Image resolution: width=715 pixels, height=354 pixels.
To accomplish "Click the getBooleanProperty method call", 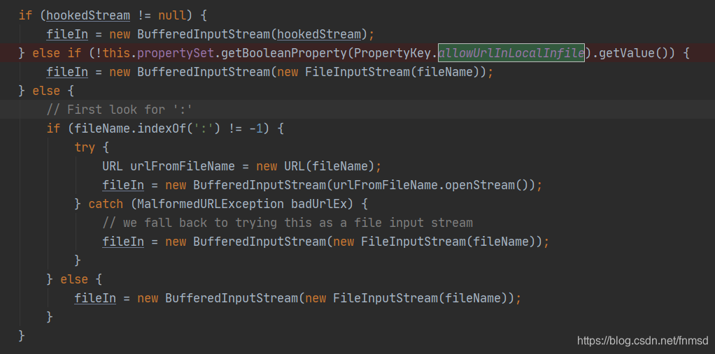I will (x=284, y=53).
